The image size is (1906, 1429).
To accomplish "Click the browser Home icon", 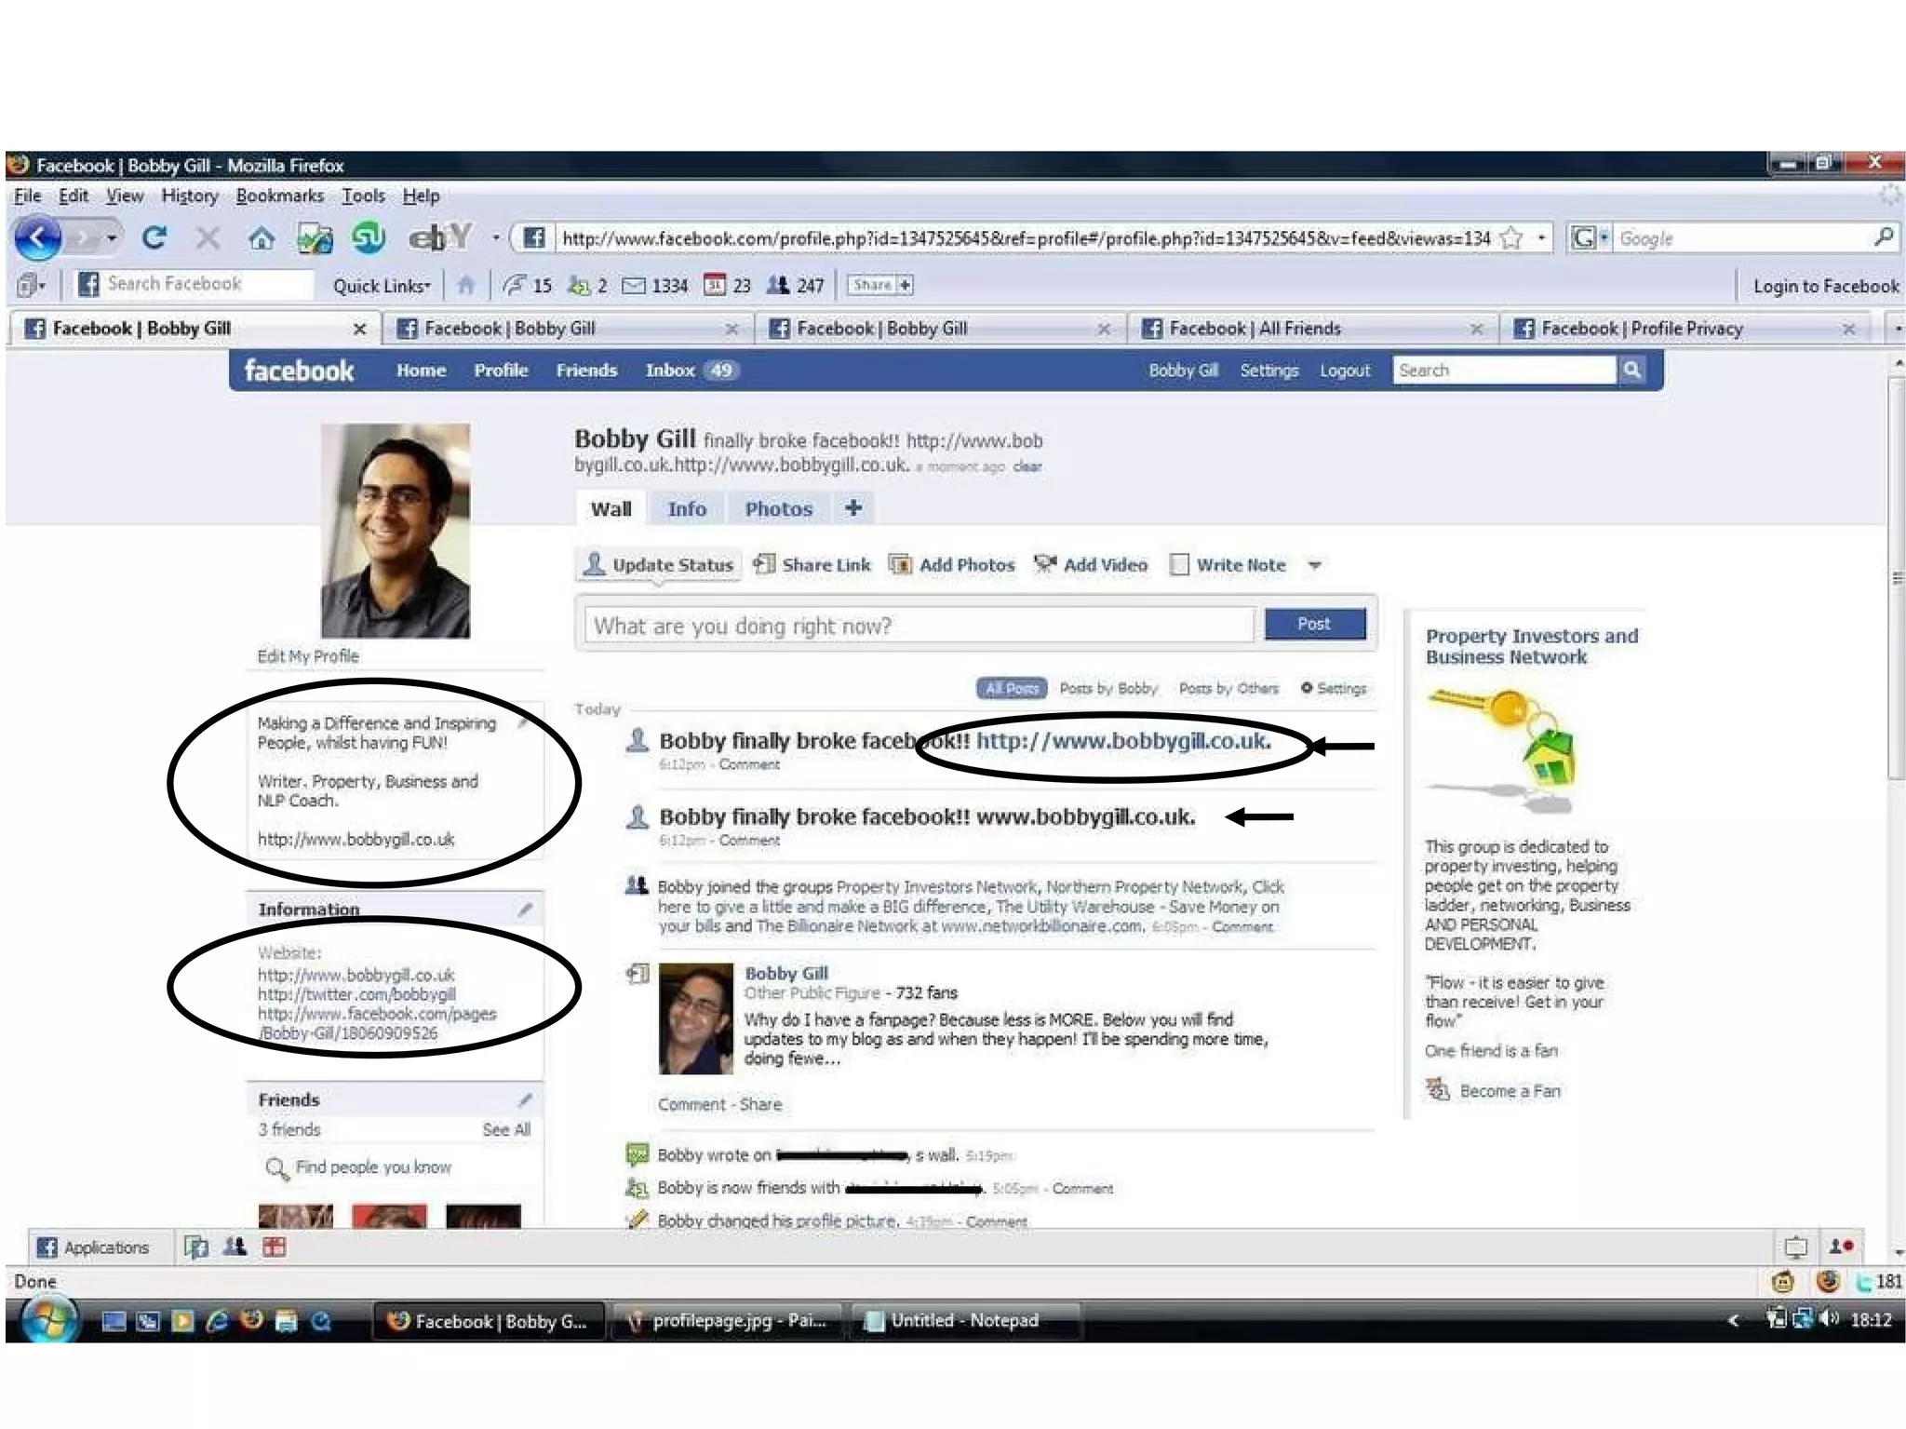I will pyautogui.click(x=261, y=239).
